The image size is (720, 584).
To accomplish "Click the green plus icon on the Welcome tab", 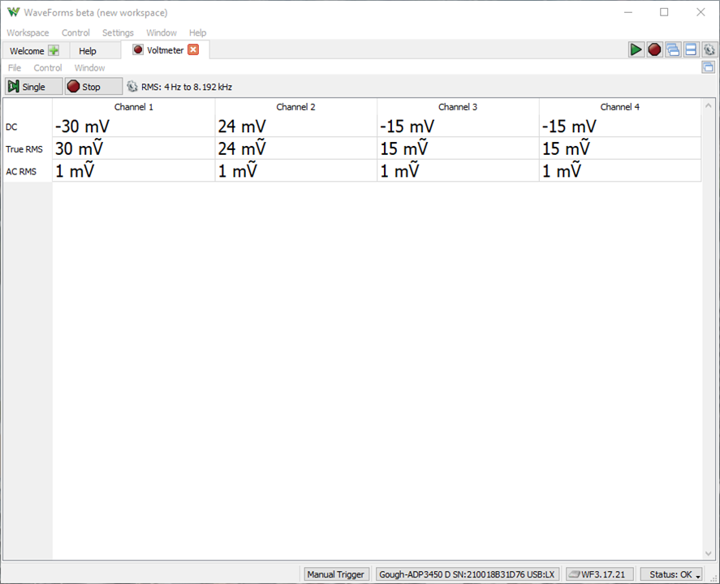I will 54,50.
